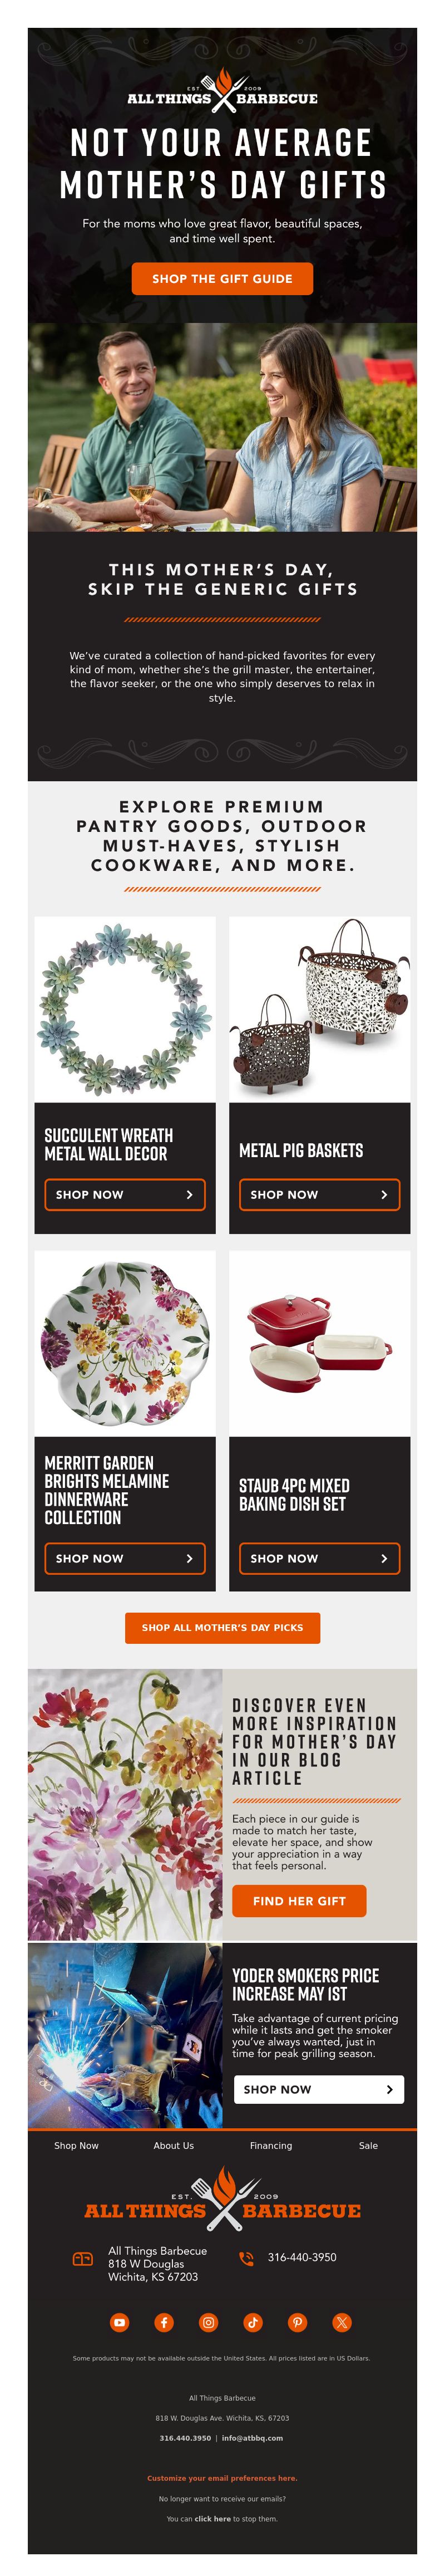Click Shop The Gift Guide button
Image resolution: width=445 pixels, height=2576 pixels.
(x=222, y=279)
